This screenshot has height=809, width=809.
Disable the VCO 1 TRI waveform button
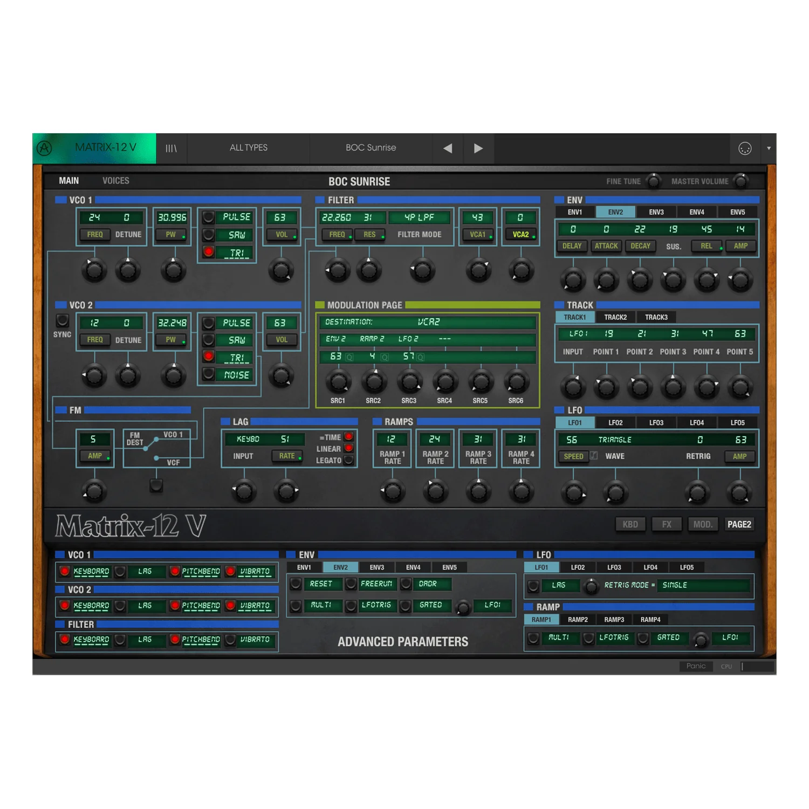coord(209,251)
